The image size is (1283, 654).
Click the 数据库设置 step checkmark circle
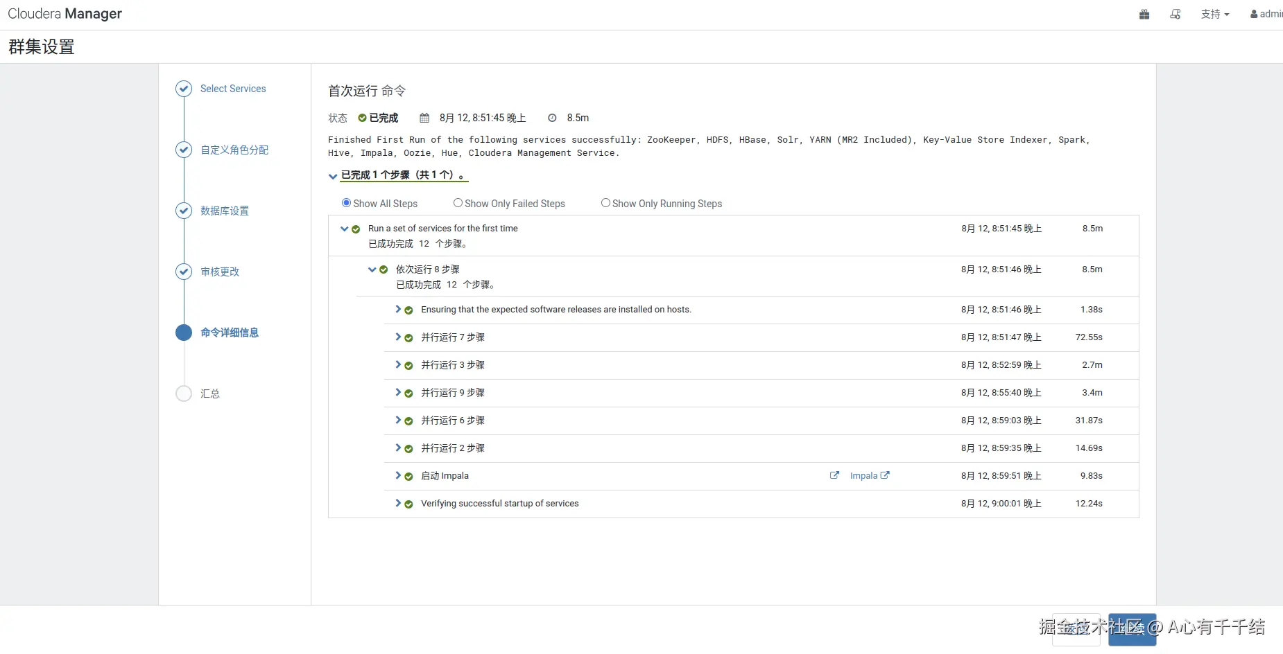point(184,211)
